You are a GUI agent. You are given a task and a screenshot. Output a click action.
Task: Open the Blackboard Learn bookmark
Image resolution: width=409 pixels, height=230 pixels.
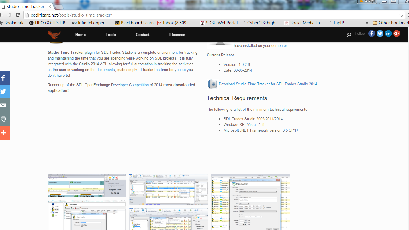click(134, 23)
